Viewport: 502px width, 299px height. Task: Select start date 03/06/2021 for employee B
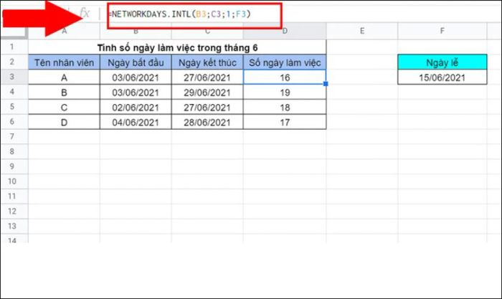coord(136,92)
